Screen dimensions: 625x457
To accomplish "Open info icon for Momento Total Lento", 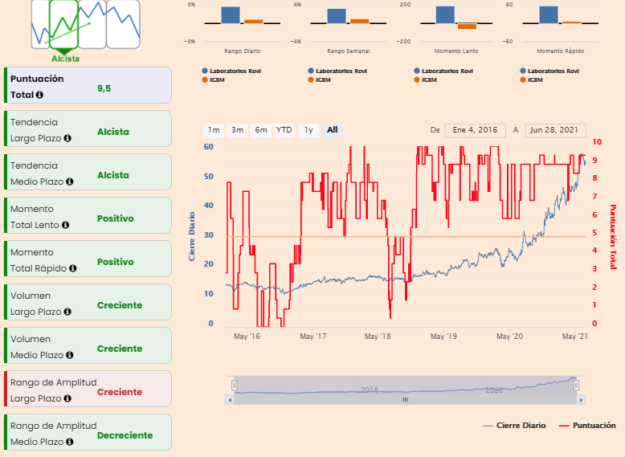I will (65, 225).
